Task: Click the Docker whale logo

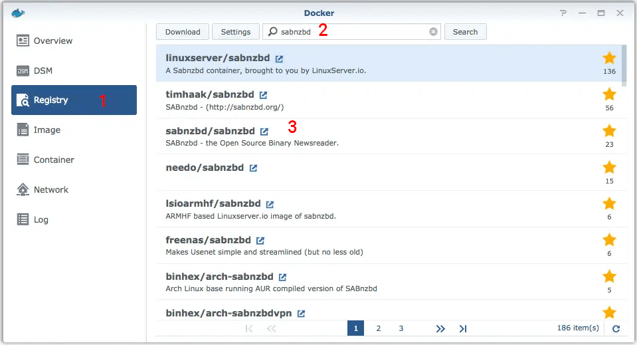Action: (18, 13)
